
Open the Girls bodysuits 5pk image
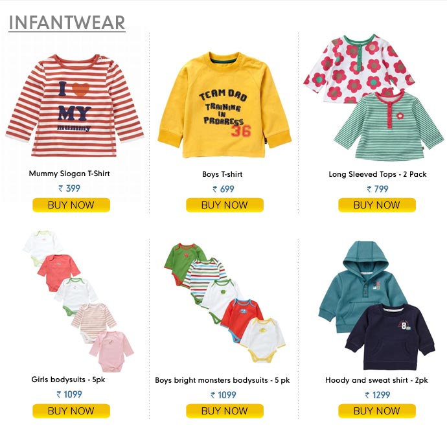(x=78, y=301)
